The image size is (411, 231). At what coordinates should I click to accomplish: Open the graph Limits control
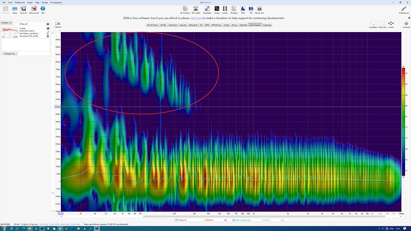pos(391,25)
